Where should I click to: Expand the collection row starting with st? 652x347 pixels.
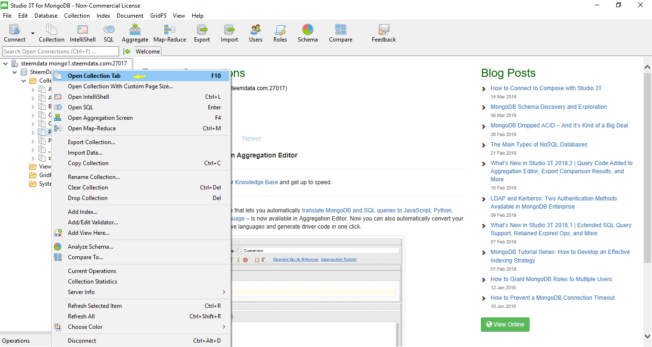click(x=33, y=158)
